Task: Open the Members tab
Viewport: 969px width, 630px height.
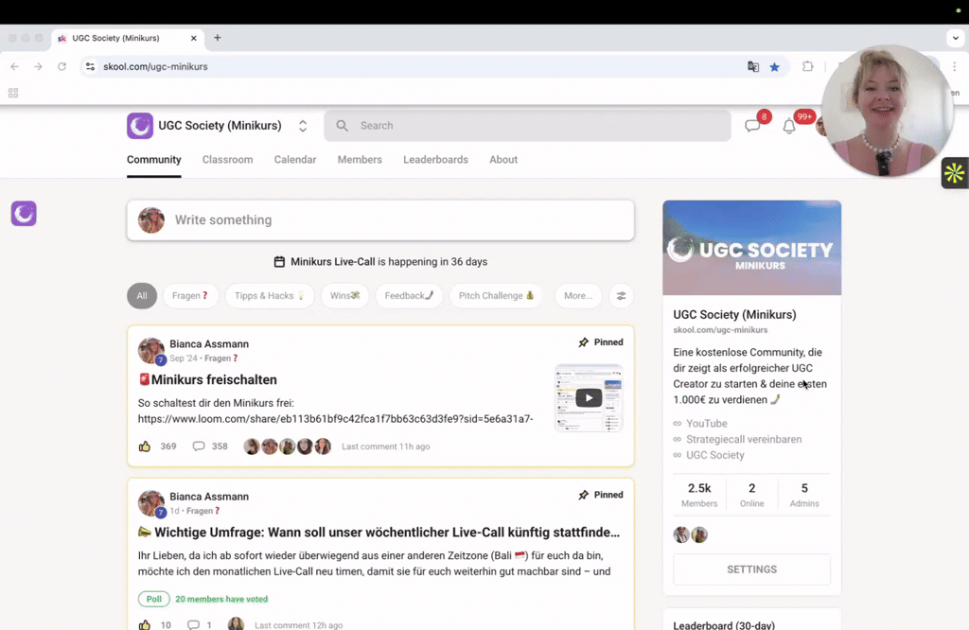Action: [360, 159]
